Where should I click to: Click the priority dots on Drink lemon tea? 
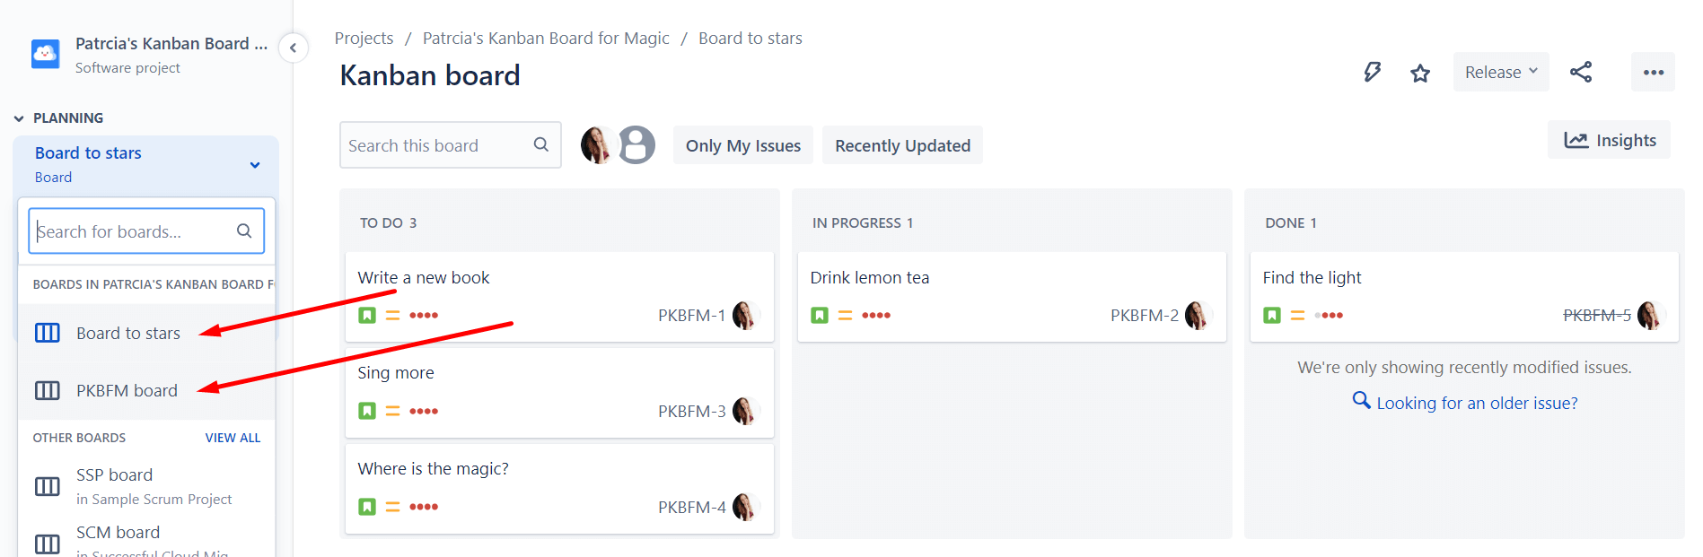pos(877,315)
